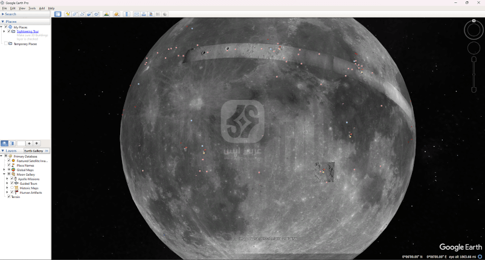Image resolution: width=485 pixels, height=260 pixels.
Task: Collapse the Primary Database tree node
Action: coord(2,156)
